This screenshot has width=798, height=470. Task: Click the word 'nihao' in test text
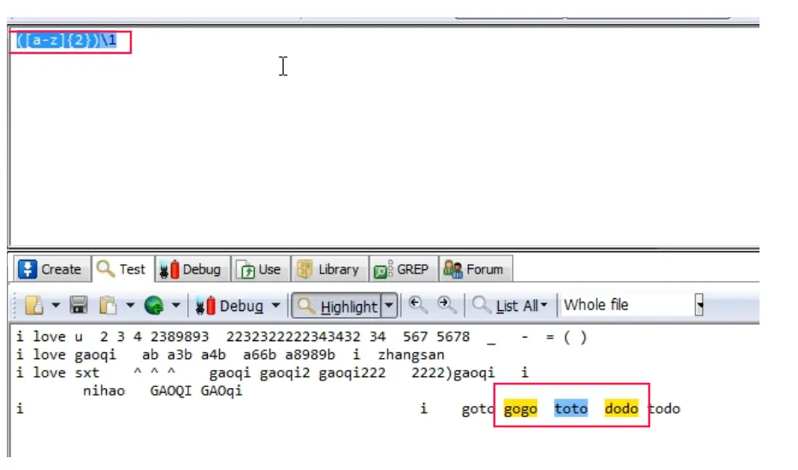tap(103, 391)
